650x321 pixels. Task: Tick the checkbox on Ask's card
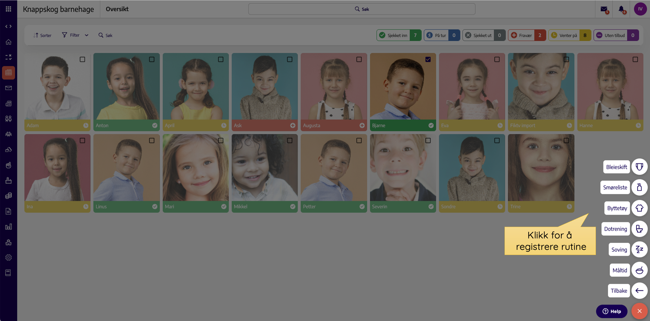tap(290, 59)
